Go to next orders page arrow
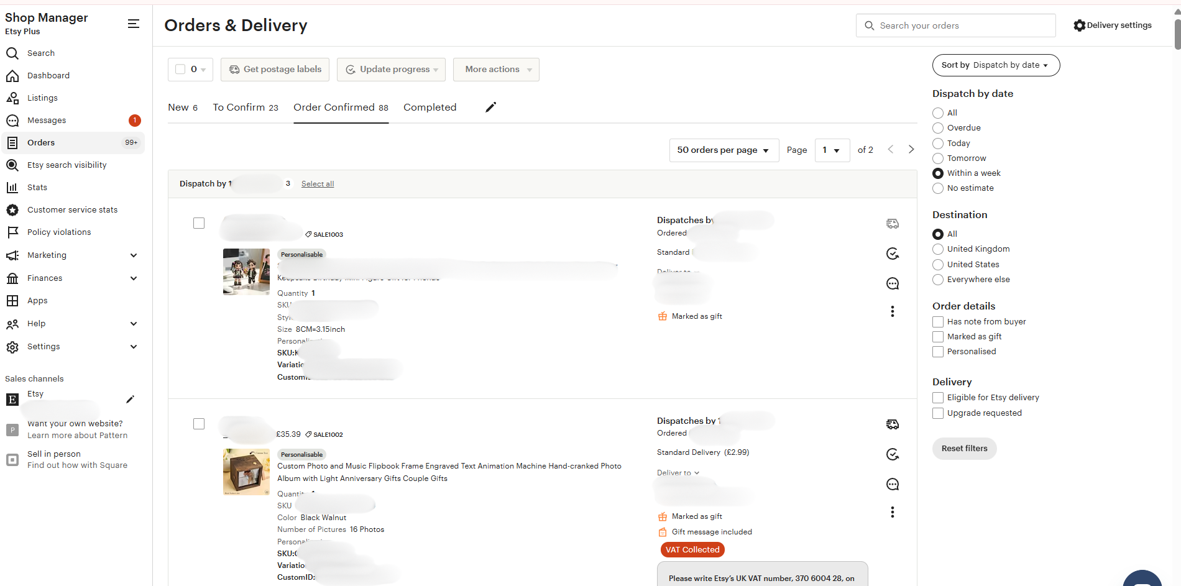Image resolution: width=1181 pixels, height=586 pixels. click(911, 149)
